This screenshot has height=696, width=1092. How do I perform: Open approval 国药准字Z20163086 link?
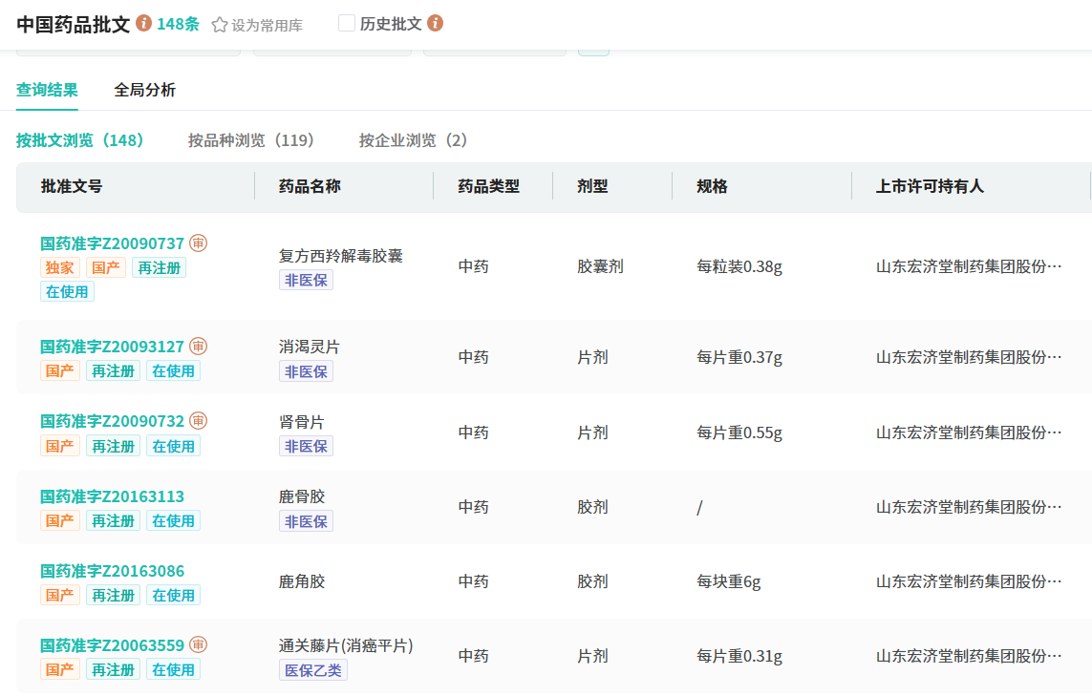[x=112, y=571]
